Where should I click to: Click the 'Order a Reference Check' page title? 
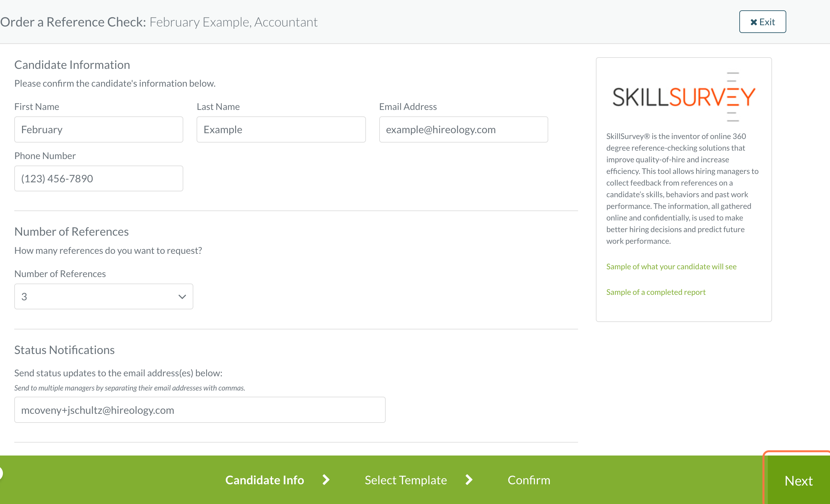[x=73, y=22]
